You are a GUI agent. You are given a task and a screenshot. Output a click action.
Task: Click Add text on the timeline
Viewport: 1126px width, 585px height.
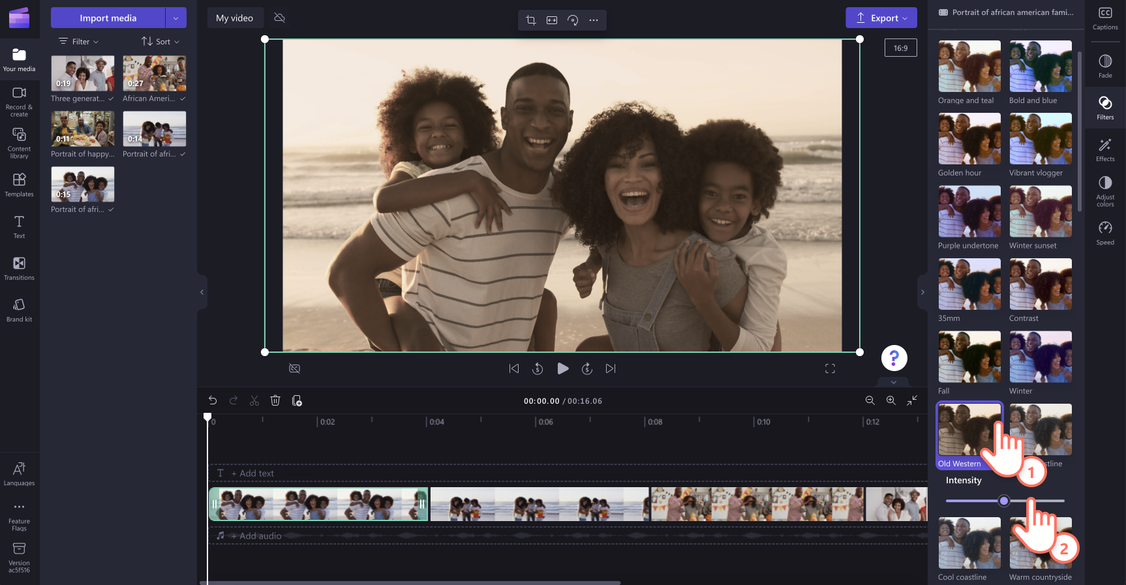252,473
